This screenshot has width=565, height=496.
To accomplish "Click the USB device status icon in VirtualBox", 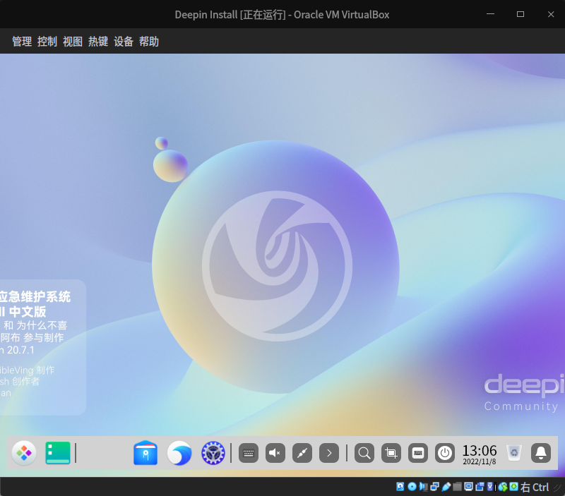I will tap(446, 487).
